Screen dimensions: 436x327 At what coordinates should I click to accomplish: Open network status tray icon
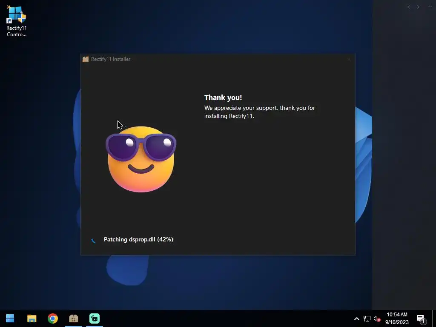point(367,318)
